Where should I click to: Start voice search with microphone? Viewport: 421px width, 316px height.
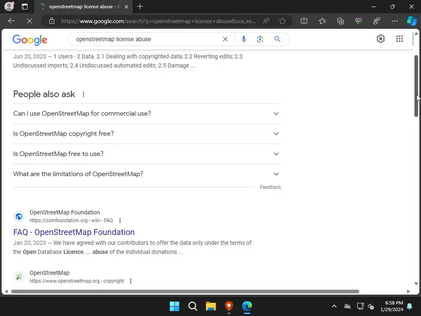243,39
